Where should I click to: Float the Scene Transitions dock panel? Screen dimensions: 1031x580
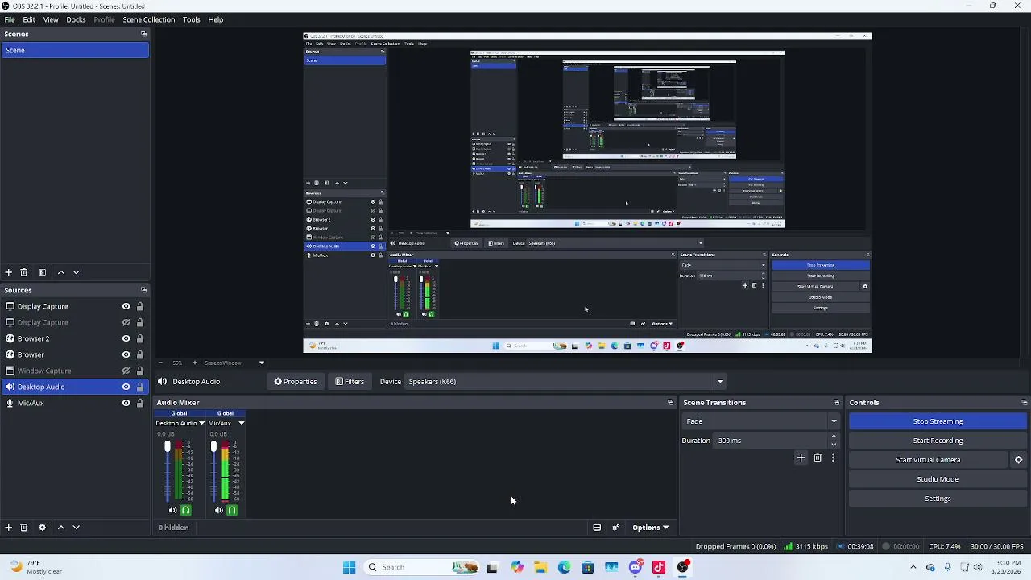click(836, 403)
